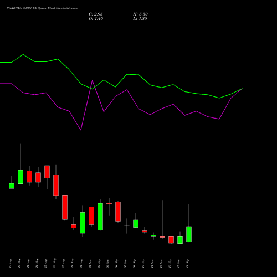Click the 16 Sep date label

(170, 264)
